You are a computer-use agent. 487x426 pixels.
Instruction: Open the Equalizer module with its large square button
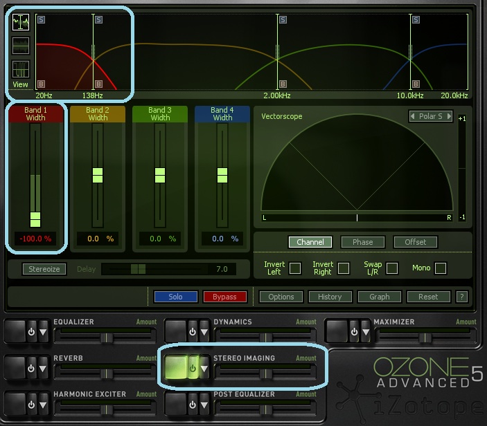15,331
